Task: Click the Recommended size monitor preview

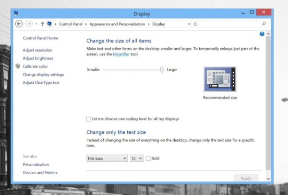Action: coord(220,79)
